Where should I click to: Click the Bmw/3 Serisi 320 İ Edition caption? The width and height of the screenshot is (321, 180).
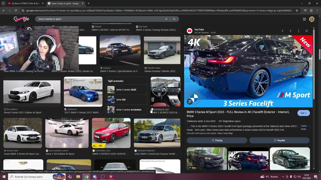23,112
